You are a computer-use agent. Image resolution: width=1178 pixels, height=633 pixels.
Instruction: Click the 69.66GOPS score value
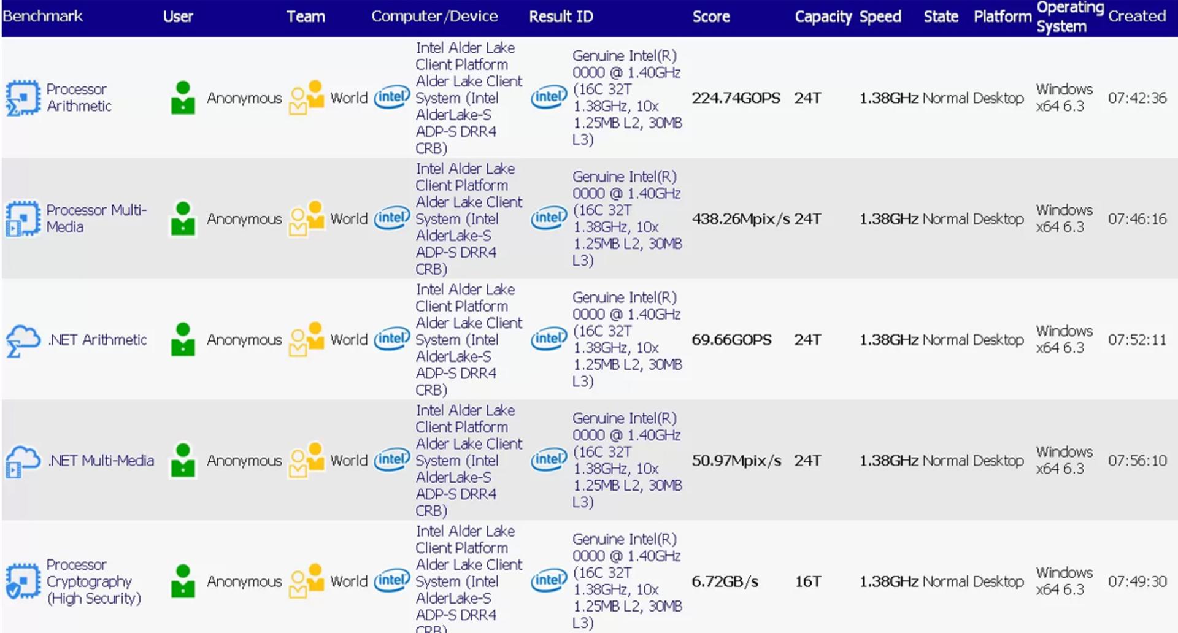pos(731,340)
